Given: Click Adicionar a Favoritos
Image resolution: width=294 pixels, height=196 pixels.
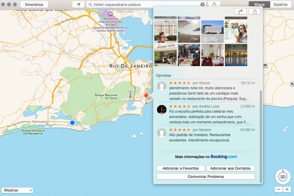Looking at the screenshot, I should pos(180,168).
